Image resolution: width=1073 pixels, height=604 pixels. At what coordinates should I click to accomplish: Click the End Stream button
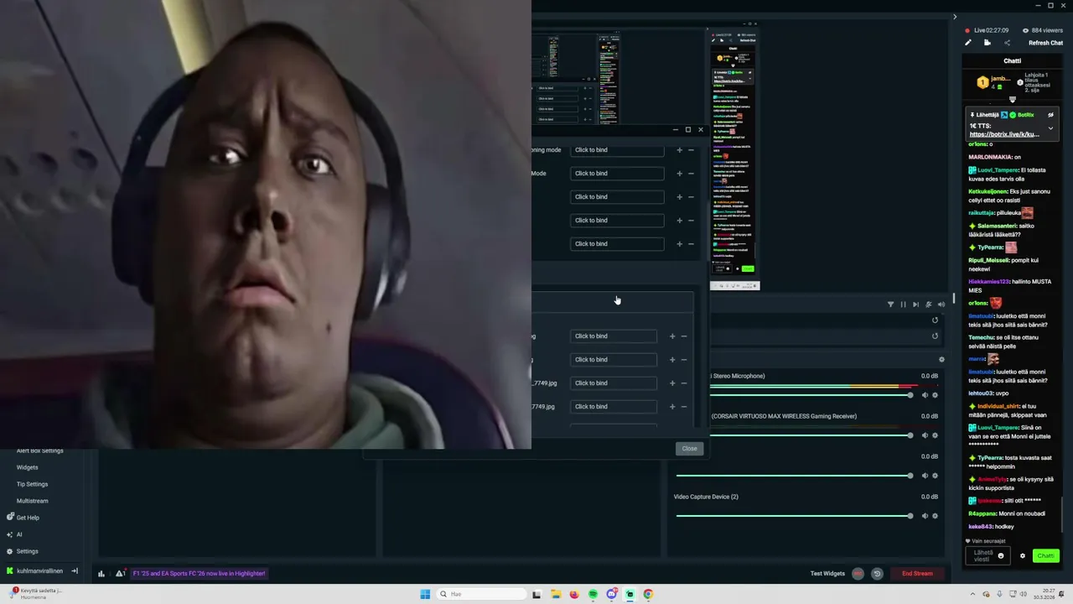(x=917, y=574)
